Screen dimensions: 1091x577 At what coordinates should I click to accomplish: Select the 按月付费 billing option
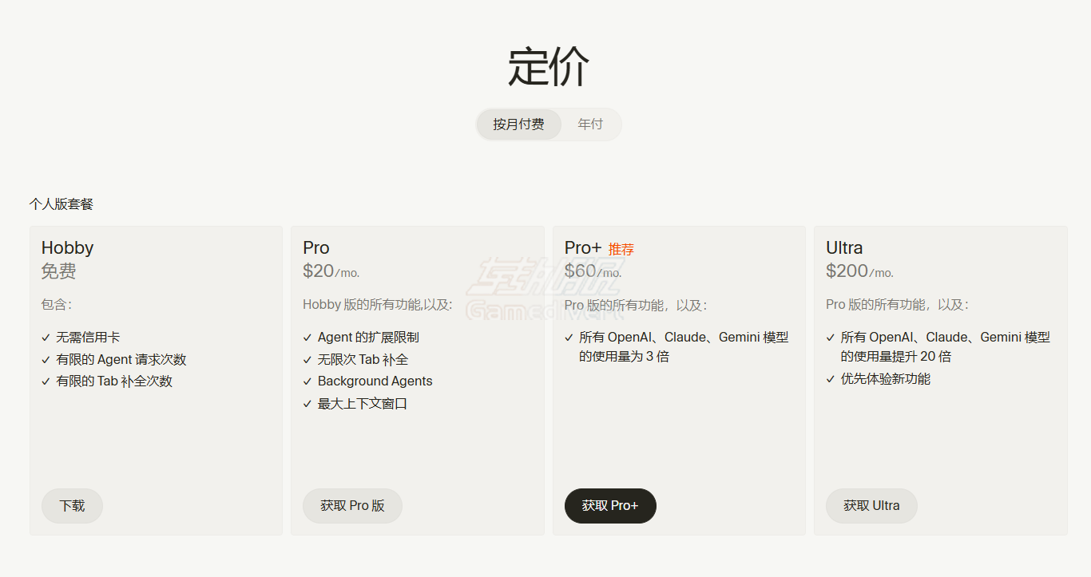518,124
